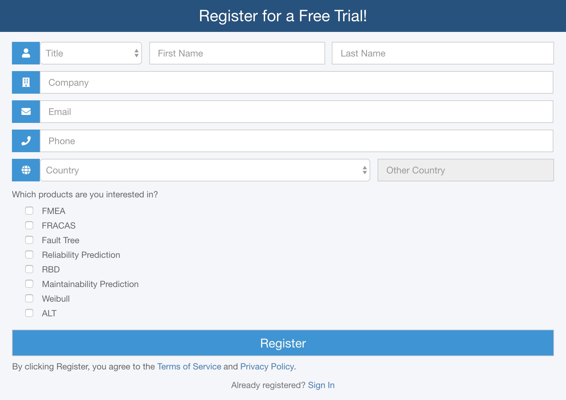Click the person icon beside Title
The image size is (566, 400).
click(26, 53)
